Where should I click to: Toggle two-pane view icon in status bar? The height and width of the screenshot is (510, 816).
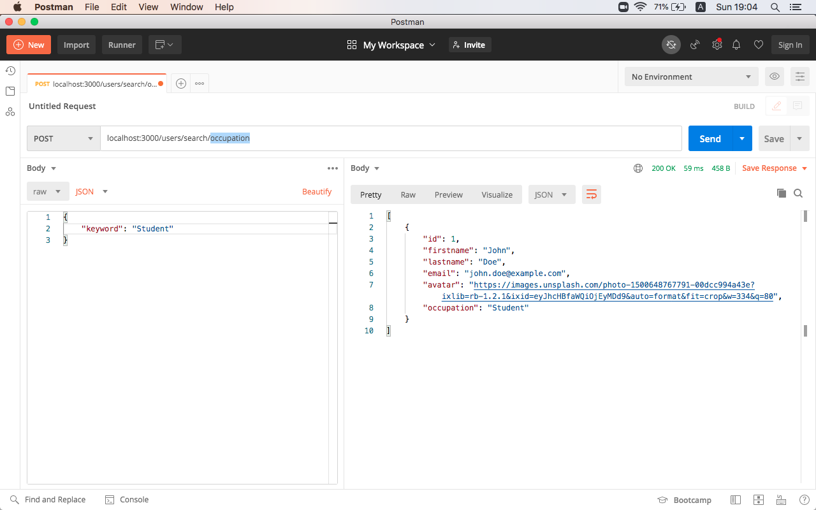pyautogui.click(x=736, y=500)
